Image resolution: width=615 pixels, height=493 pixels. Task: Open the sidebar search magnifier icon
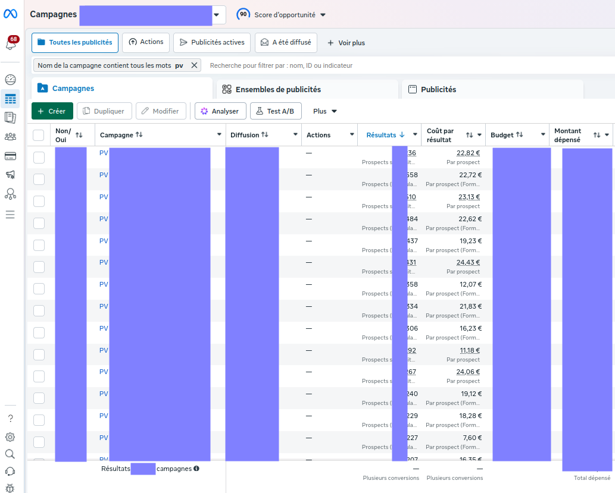[10, 454]
